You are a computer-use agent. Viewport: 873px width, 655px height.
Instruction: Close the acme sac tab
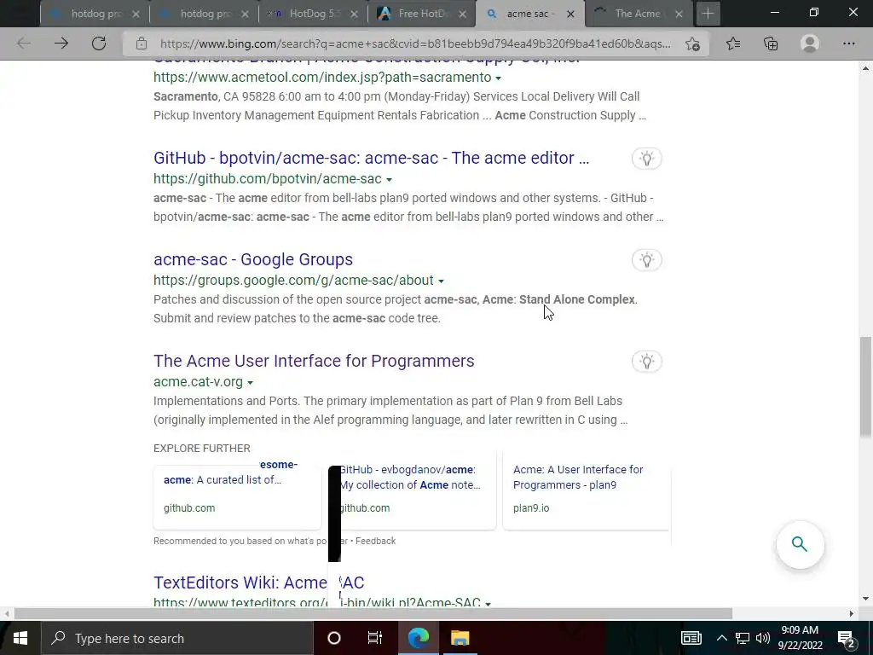click(570, 14)
